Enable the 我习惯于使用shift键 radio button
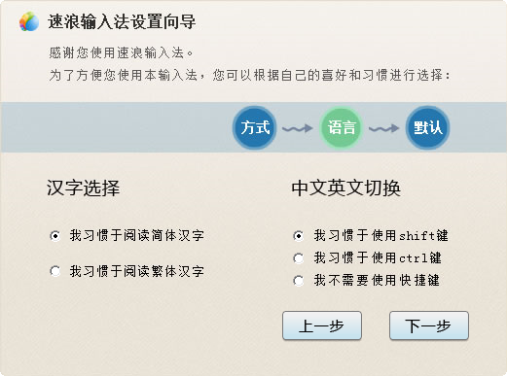The image size is (507, 376). coord(299,236)
